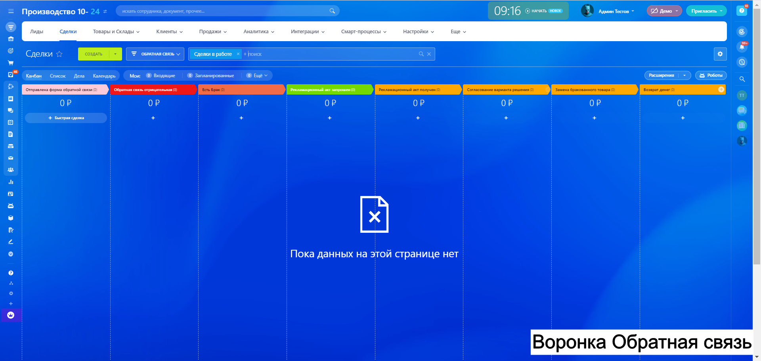Click the magnifier in the top search bar
This screenshot has height=361, width=761.
[x=332, y=11]
